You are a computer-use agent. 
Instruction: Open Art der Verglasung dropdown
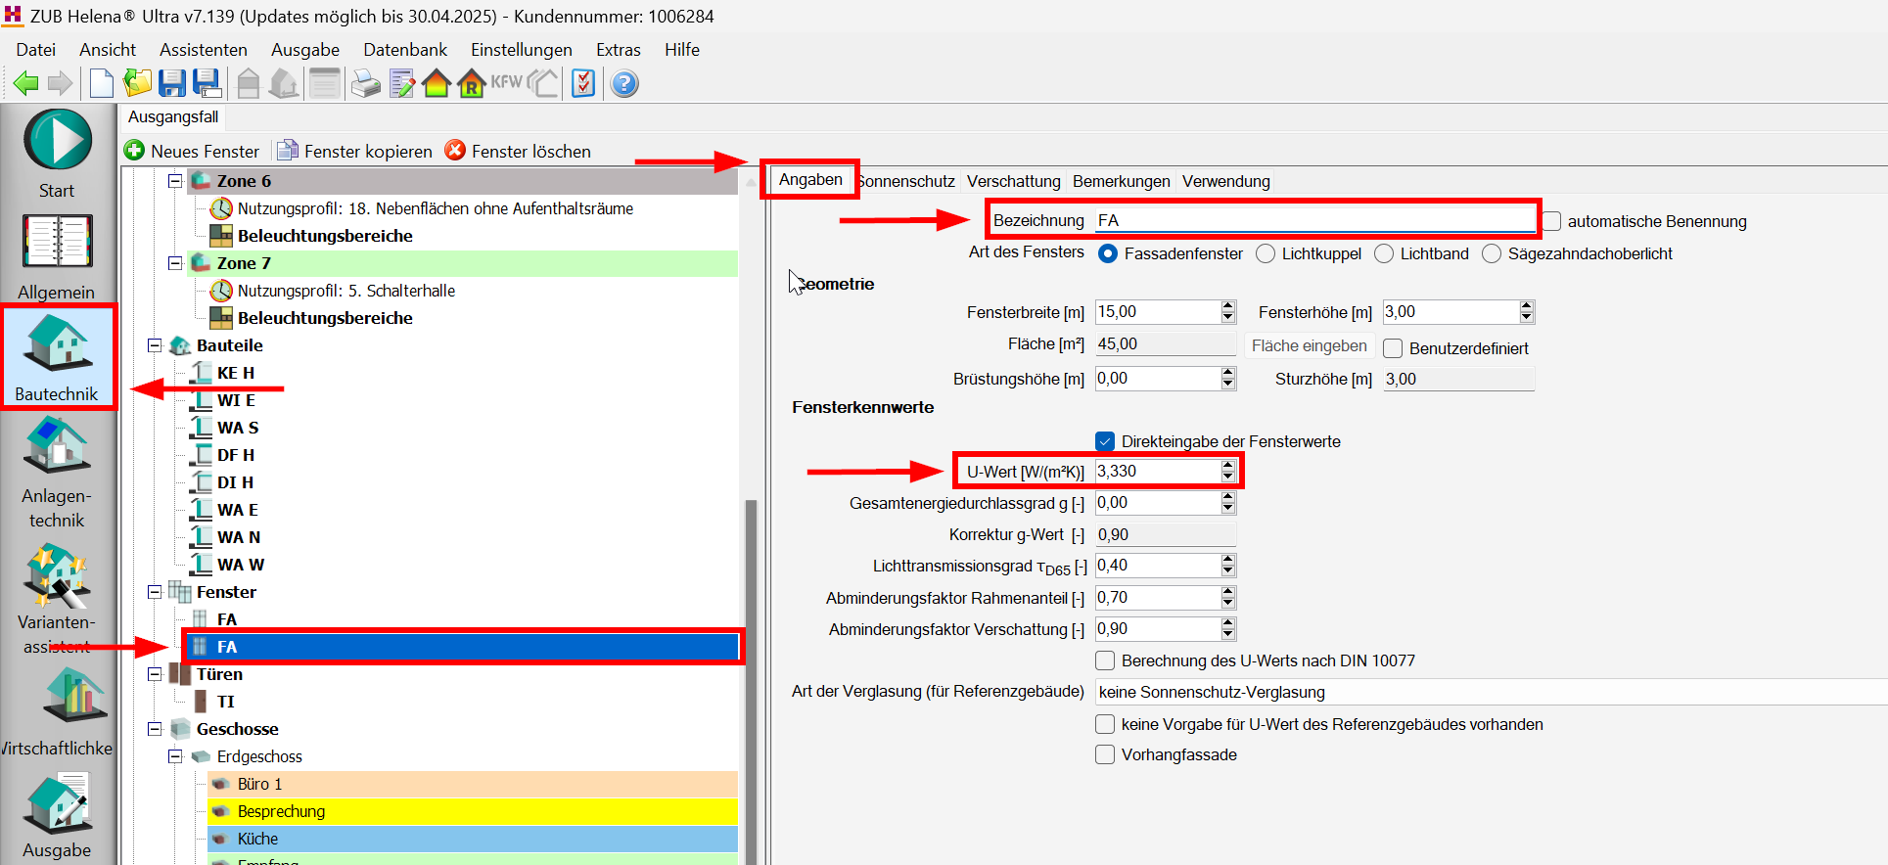1488,692
